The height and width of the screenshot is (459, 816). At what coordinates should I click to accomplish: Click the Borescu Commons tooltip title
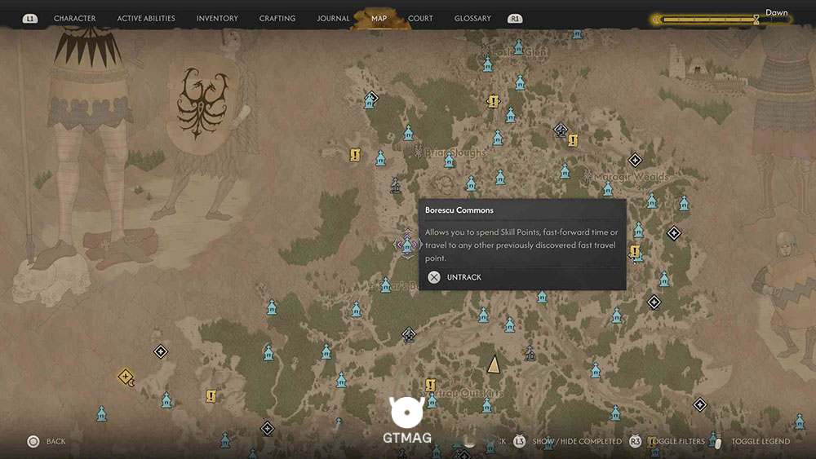tap(459, 210)
